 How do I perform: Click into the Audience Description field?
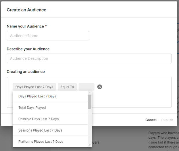click(x=89, y=58)
